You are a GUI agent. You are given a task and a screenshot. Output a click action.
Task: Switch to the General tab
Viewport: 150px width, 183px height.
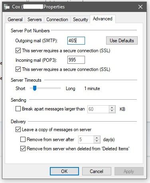[15, 20]
